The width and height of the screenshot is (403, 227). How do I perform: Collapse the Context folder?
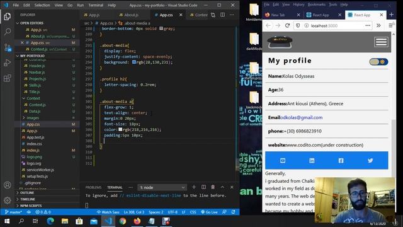[33, 98]
